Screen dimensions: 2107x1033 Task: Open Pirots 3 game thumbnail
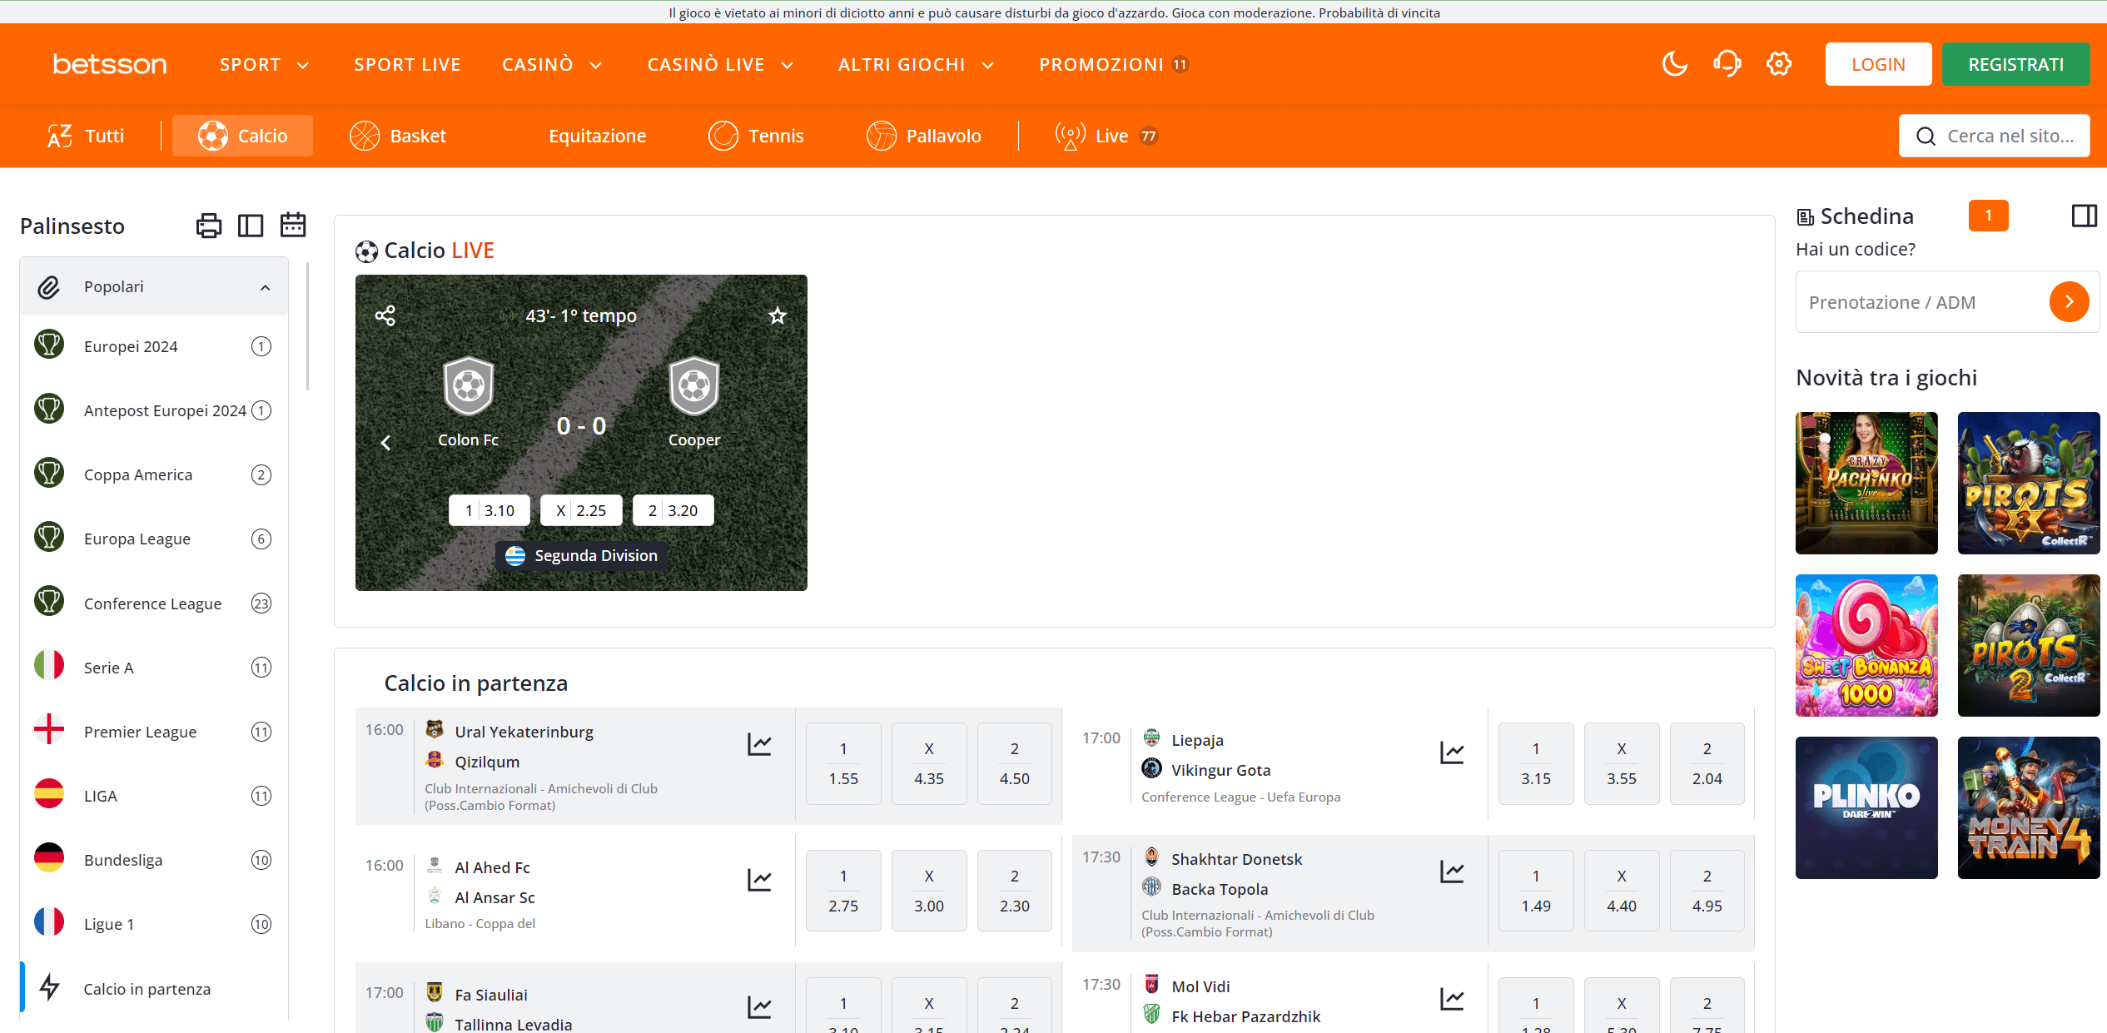tap(2029, 483)
